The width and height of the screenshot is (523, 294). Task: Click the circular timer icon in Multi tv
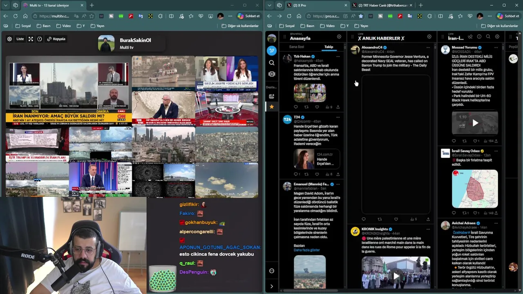click(x=40, y=39)
